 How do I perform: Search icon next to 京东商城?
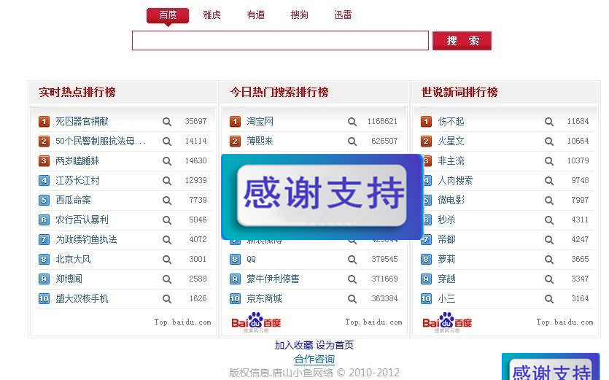point(352,299)
